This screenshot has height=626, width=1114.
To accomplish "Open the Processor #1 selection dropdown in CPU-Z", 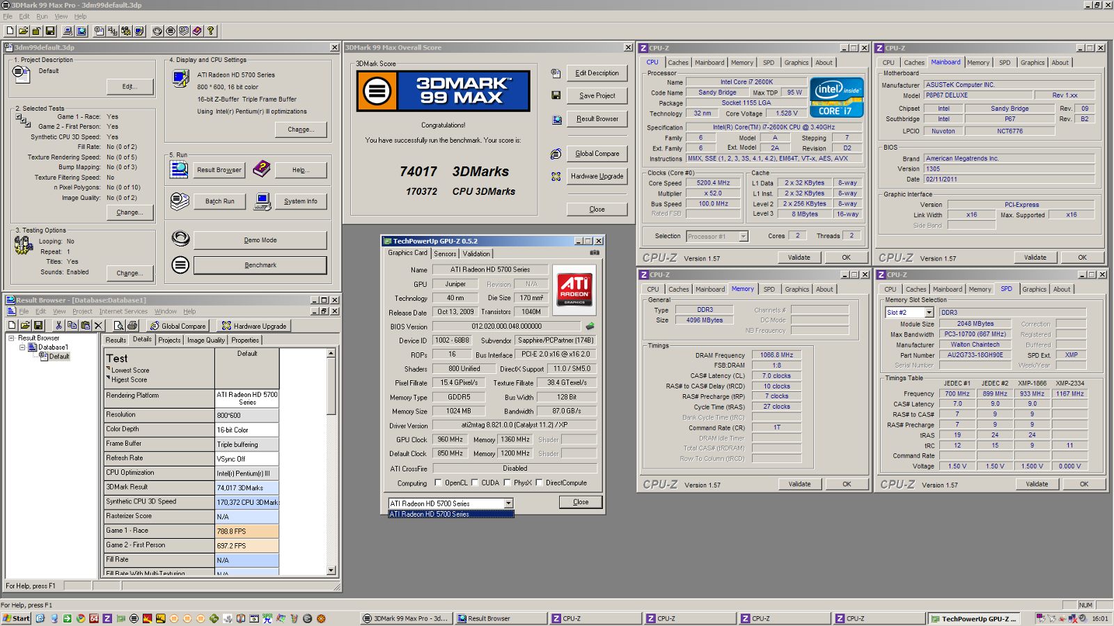I will [743, 237].
